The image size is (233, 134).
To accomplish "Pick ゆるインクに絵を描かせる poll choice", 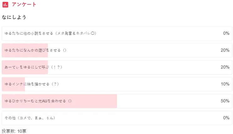I will [x=32, y=84].
